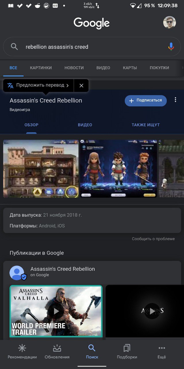Expand the Предложить перевод suggestion
Screen dimensions: 184x369
pyautogui.click(x=39, y=85)
